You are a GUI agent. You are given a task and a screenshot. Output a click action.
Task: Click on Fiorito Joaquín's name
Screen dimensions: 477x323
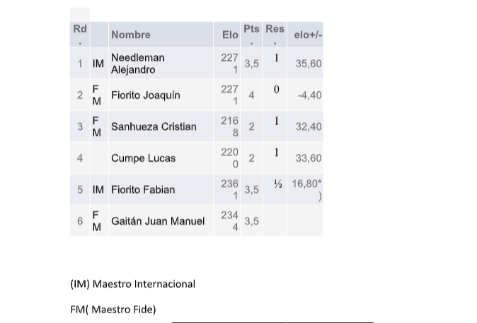point(145,95)
